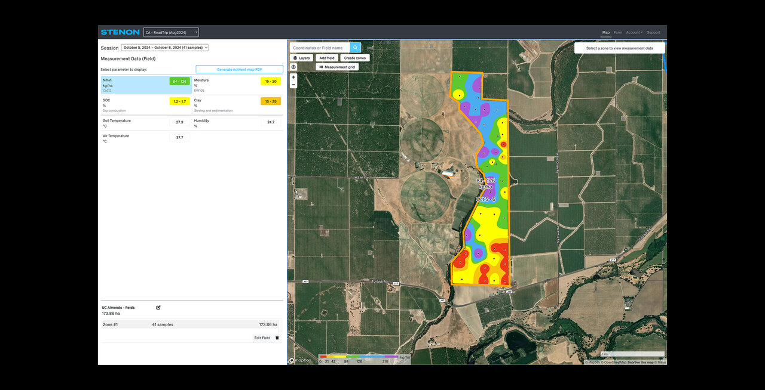Expand the Account menu

(634, 32)
